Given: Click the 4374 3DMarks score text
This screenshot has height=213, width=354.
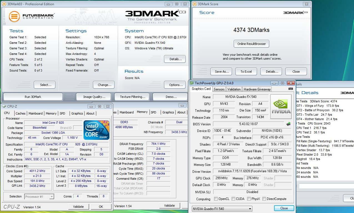Looking at the screenshot, I should click(251, 30).
